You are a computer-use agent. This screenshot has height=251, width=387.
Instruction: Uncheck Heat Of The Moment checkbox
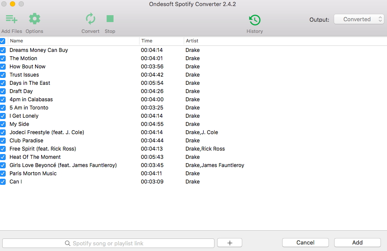tap(3, 157)
